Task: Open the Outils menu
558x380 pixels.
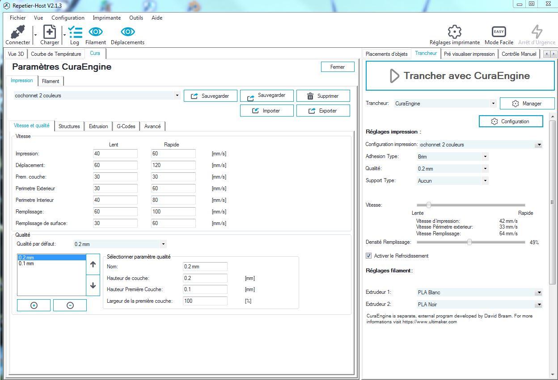Action: [x=136, y=18]
